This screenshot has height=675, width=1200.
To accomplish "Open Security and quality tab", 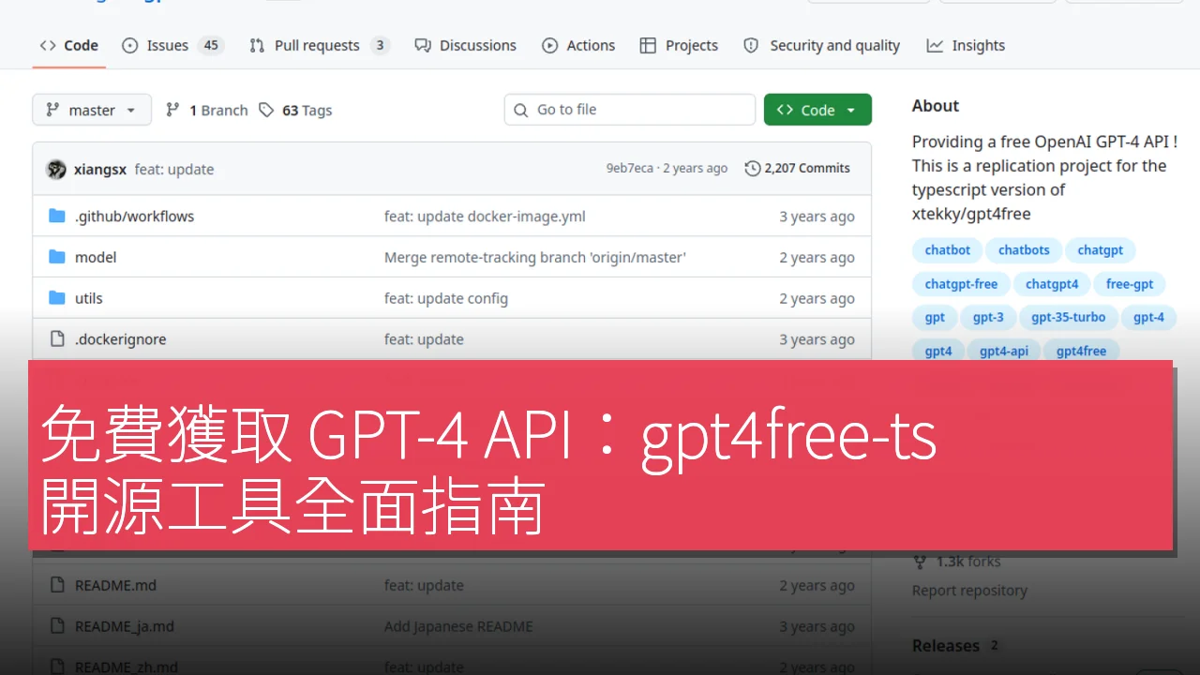I will tap(821, 45).
